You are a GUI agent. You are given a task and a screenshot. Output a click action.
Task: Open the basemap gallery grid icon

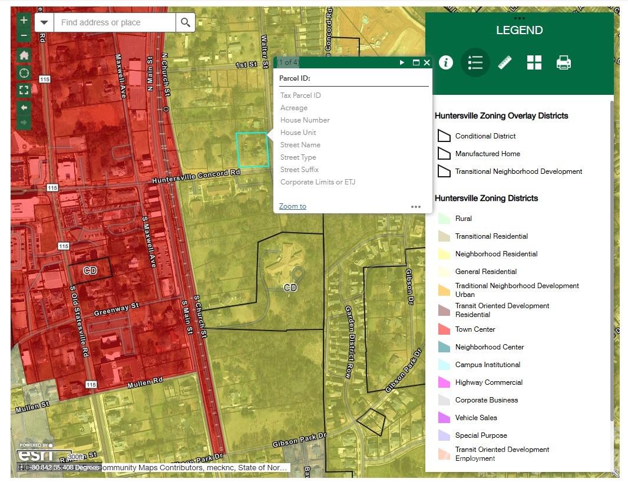coord(534,62)
